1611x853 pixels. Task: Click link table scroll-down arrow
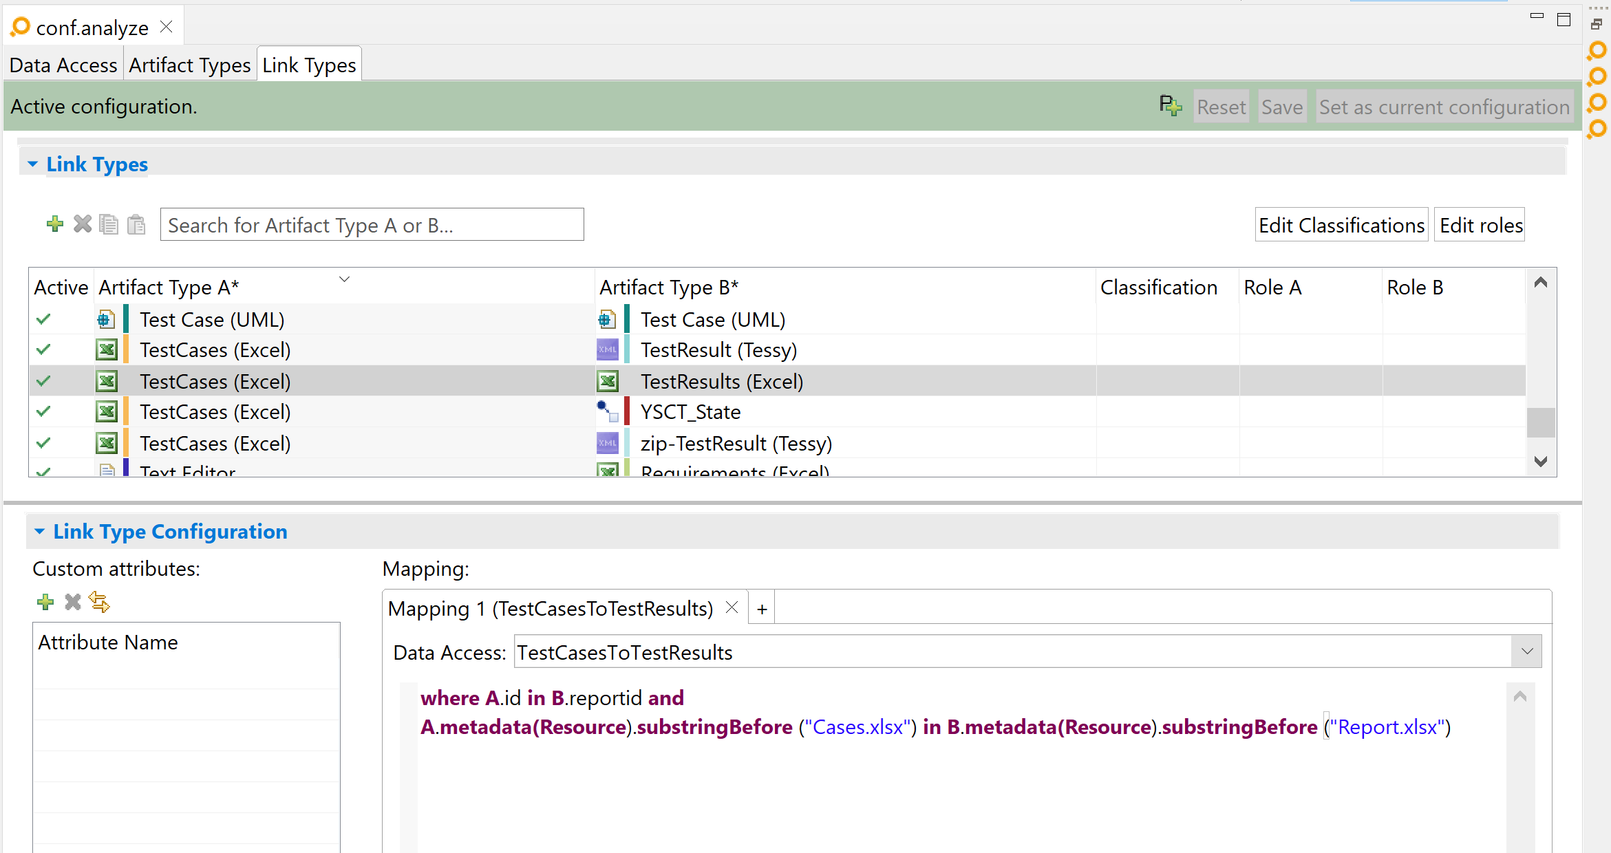(x=1541, y=462)
